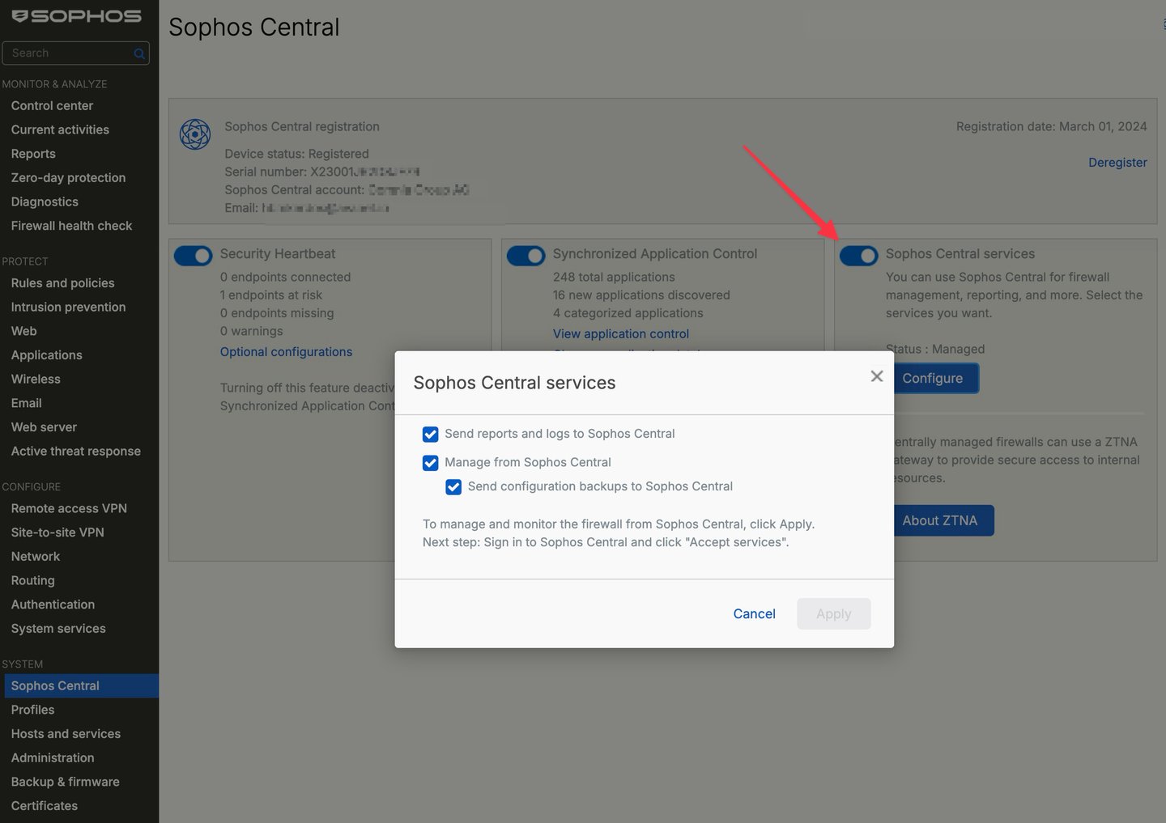Click the Sophos logo in the sidebar
The height and width of the screenshot is (823, 1166).
click(x=76, y=16)
